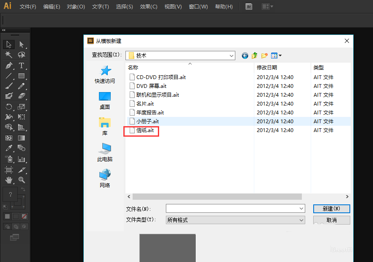
Task: Select the Eyedropper tool
Action: click(8, 148)
